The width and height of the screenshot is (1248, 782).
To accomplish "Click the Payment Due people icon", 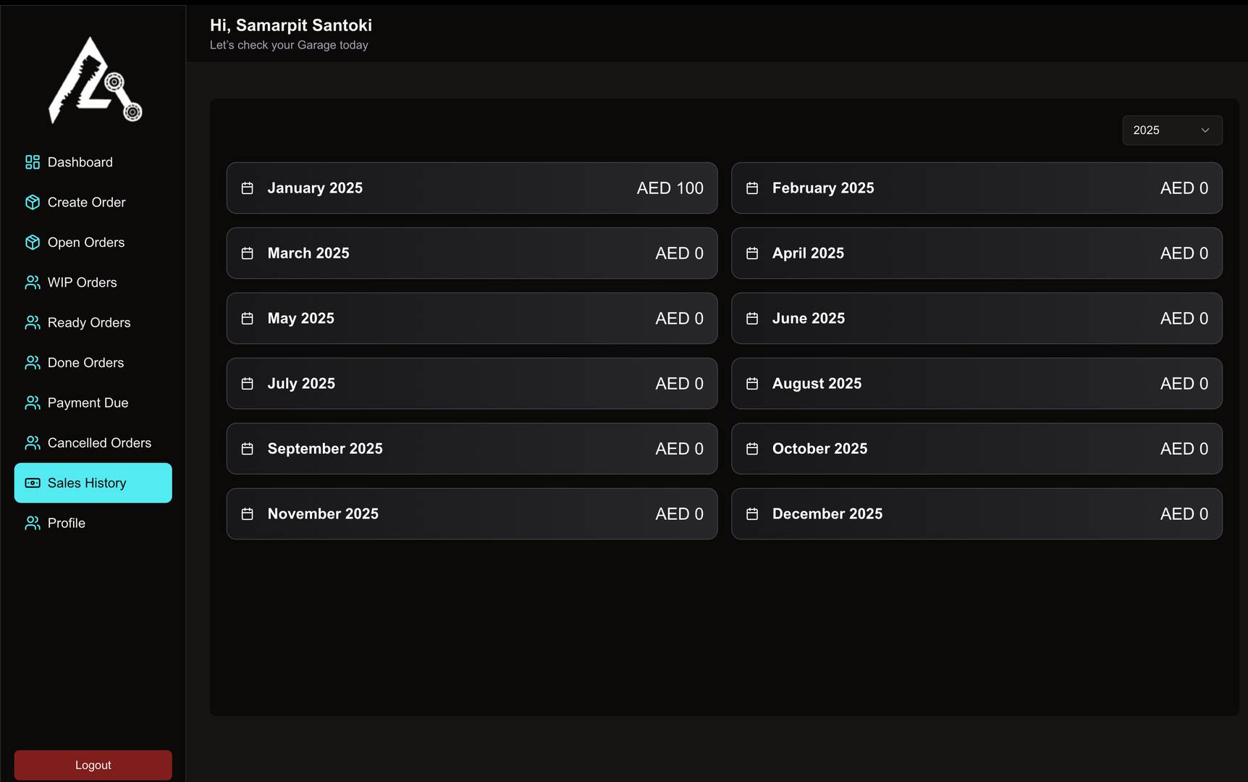I will click(33, 403).
